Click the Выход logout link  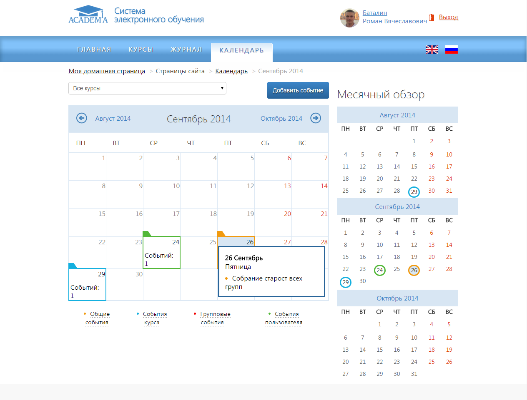click(x=448, y=17)
